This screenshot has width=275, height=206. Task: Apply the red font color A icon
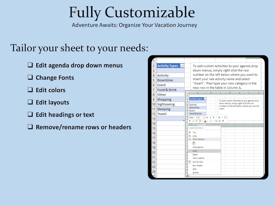point(205,121)
